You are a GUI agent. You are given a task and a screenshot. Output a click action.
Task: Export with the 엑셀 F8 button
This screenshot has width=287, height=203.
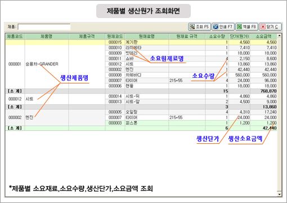246,27
